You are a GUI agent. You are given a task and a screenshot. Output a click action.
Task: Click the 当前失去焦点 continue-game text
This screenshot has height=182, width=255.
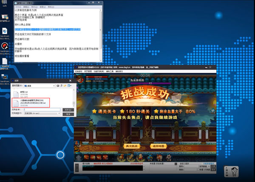click(x=145, y=117)
